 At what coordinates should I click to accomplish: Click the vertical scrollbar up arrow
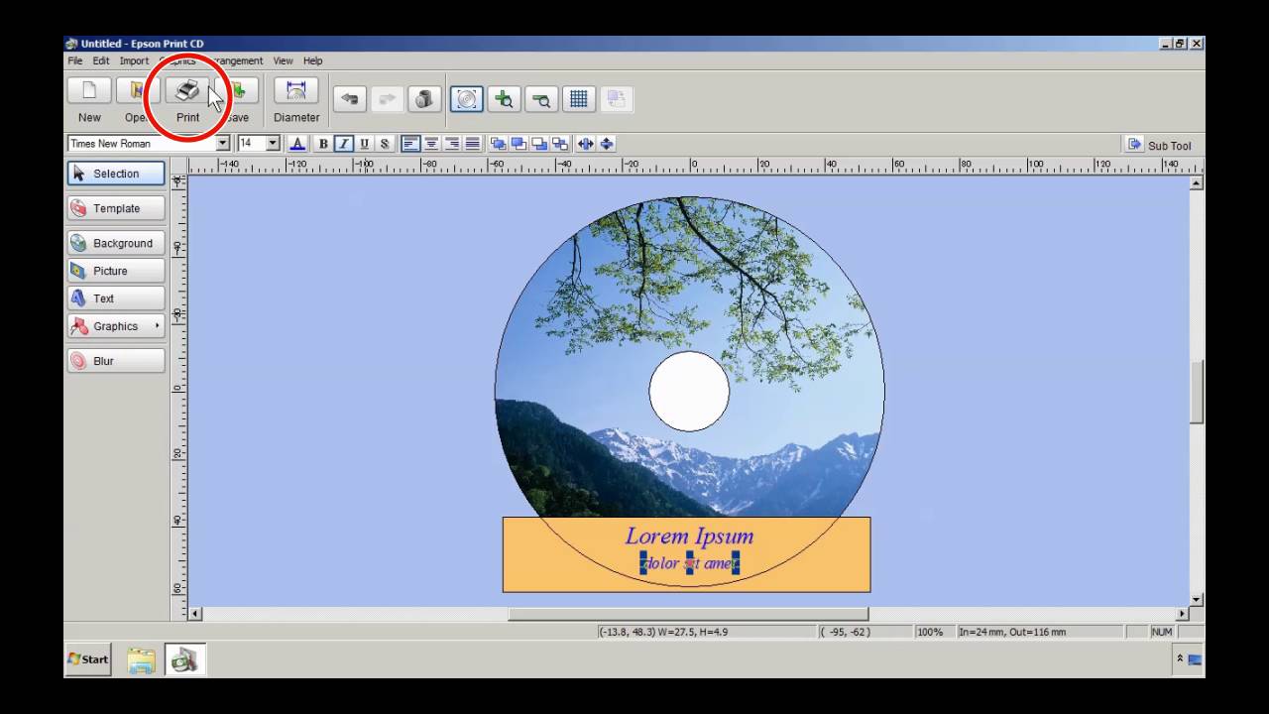[x=1197, y=183]
